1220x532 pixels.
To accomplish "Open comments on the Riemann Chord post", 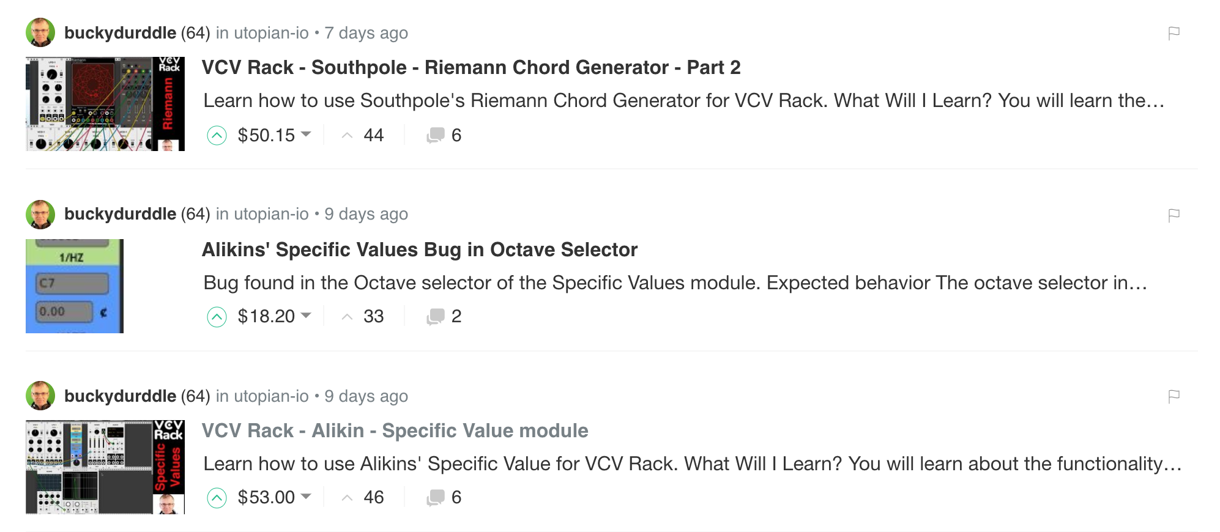I will pos(444,135).
